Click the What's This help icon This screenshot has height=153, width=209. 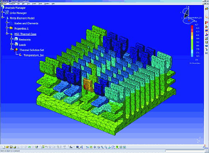click(x=37, y=147)
